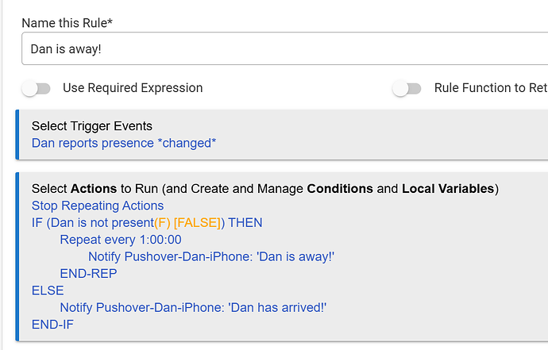Click the bold 'Local Variables' text

pyautogui.click(x=448, y=189)
